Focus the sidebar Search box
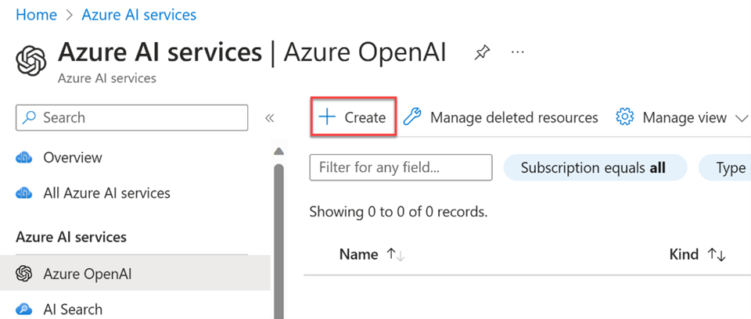This screenshot has height=319, width=751. 131,117
